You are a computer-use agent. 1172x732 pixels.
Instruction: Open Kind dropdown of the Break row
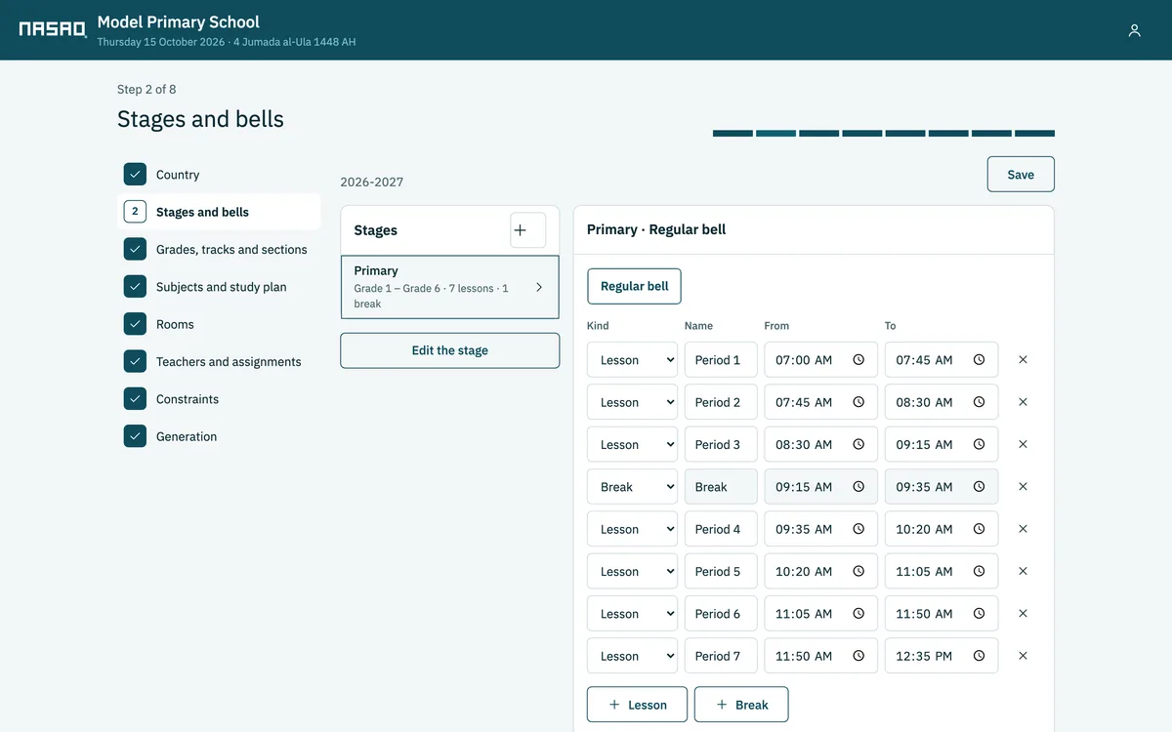coord(632,487)
